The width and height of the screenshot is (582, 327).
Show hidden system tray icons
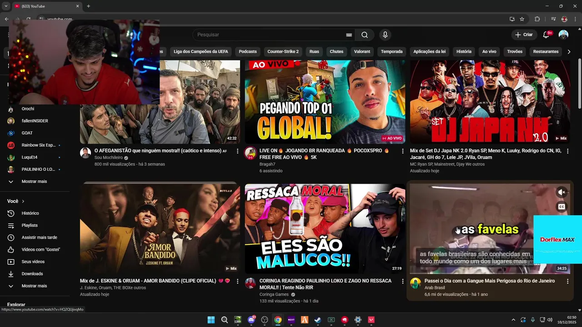tap(513, 320)
